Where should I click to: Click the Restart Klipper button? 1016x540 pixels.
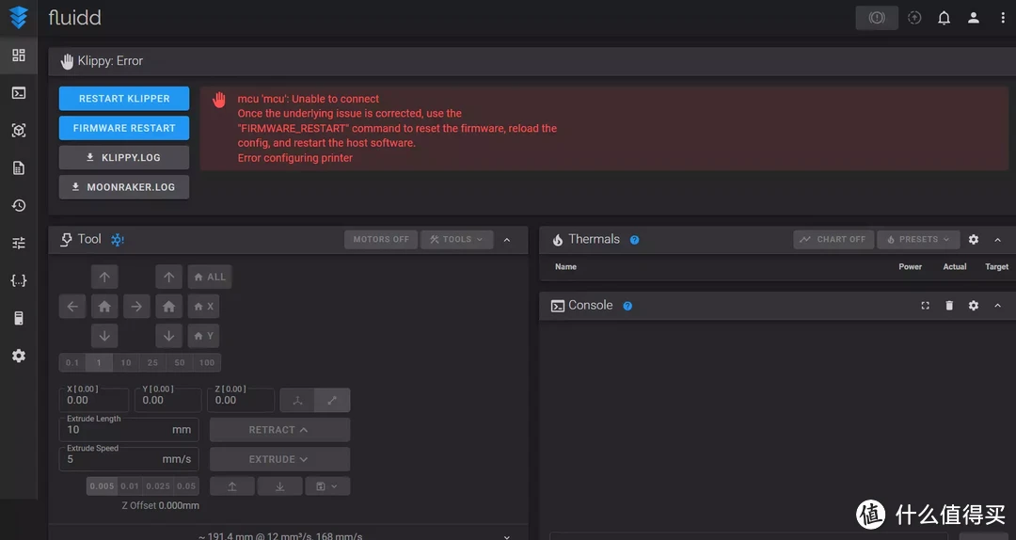(x=124, y=99)
